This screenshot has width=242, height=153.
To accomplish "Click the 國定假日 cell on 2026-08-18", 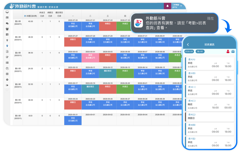I will tap(90, 89).
